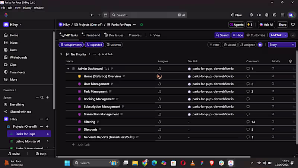Open the dashboard icon beside apps grid
The image size is (298, 168).
tap(275, 15)
